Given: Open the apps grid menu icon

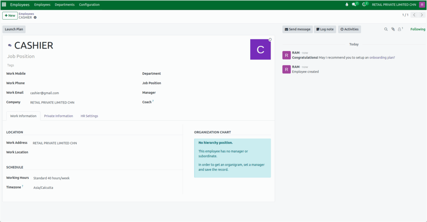Looking at the screenshot, I should point(4,5).
